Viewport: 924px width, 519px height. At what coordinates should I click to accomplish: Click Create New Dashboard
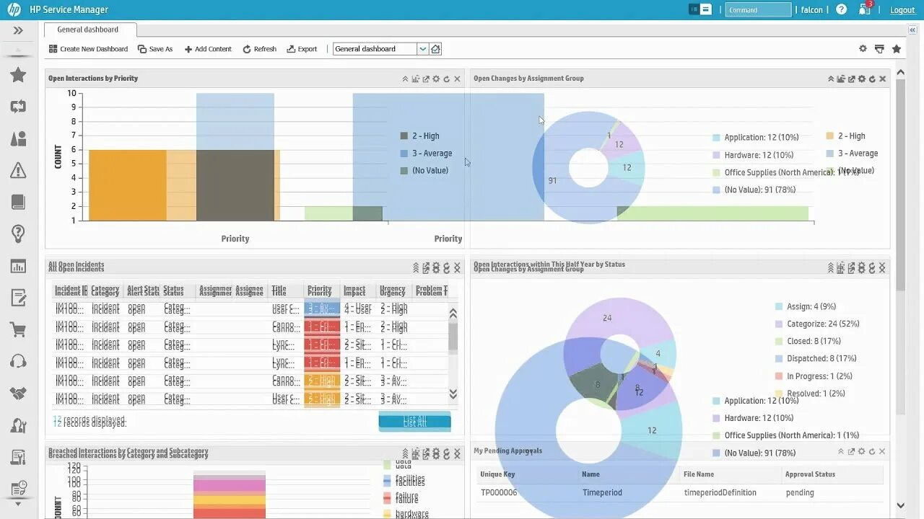click(x=88, y=49)
